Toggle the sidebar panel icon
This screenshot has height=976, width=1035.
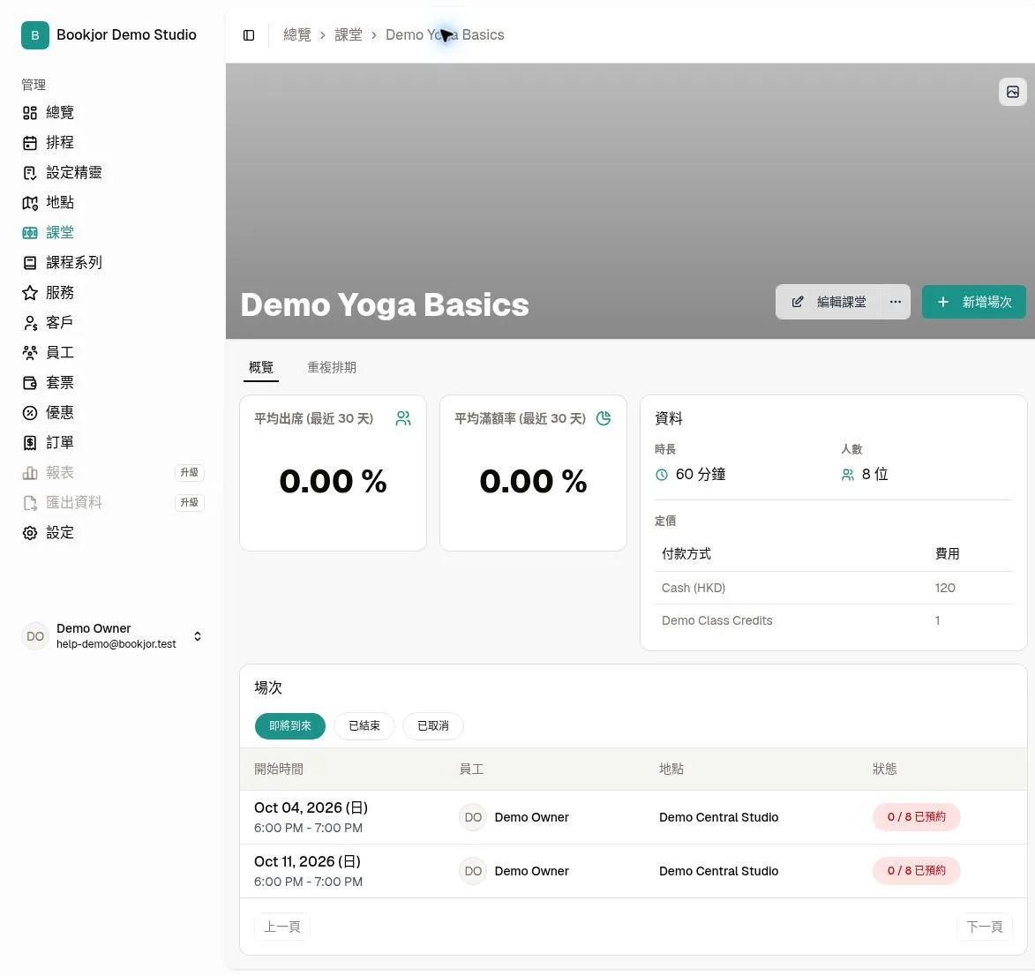tap(249, 35)
